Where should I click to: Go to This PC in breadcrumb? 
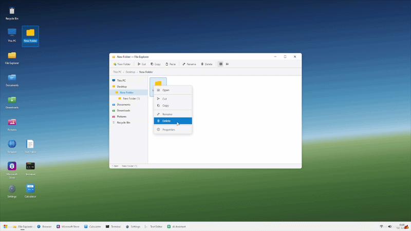(x=117, y=72)
